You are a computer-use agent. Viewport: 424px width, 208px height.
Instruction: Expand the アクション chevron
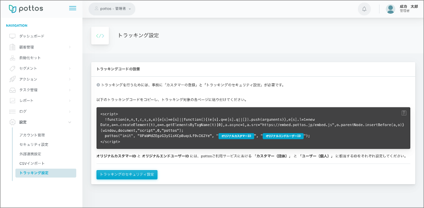point(70,79)
